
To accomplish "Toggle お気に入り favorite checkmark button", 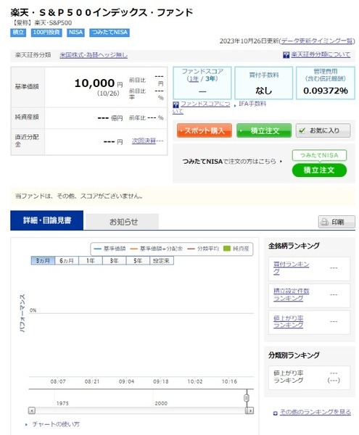I will pos(323,130).
